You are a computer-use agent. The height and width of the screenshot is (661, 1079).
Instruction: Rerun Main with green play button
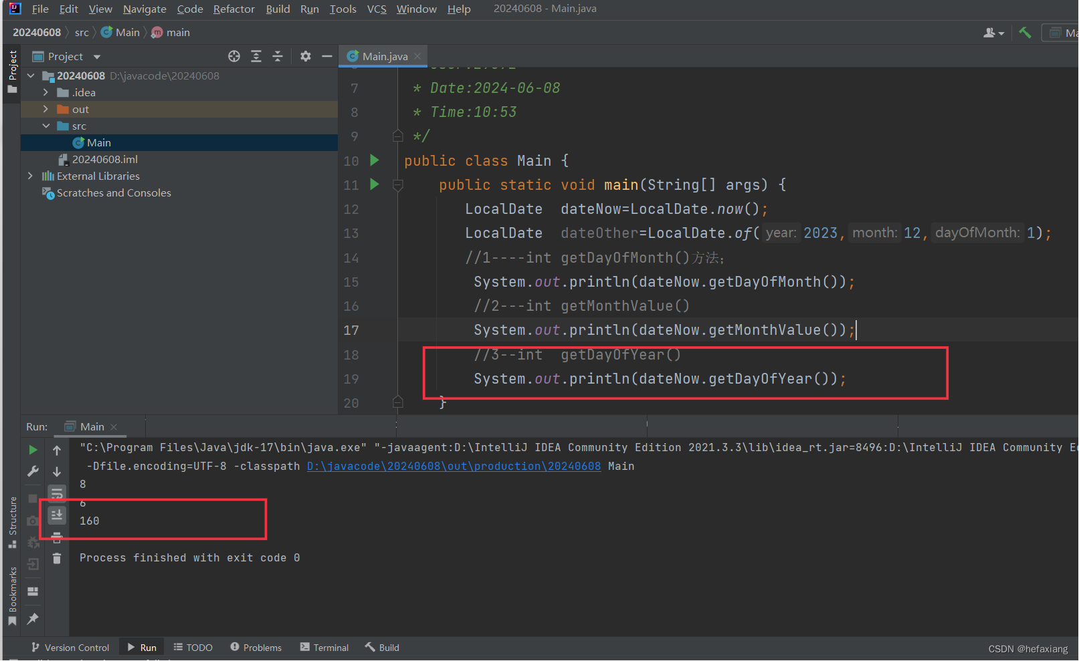coord(33,450)
